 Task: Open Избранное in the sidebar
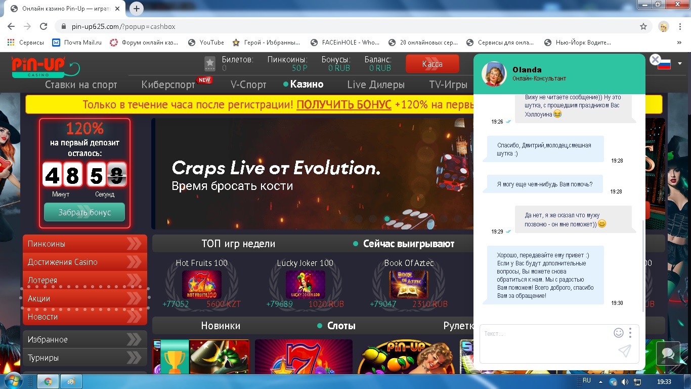[x=85, y=339]
